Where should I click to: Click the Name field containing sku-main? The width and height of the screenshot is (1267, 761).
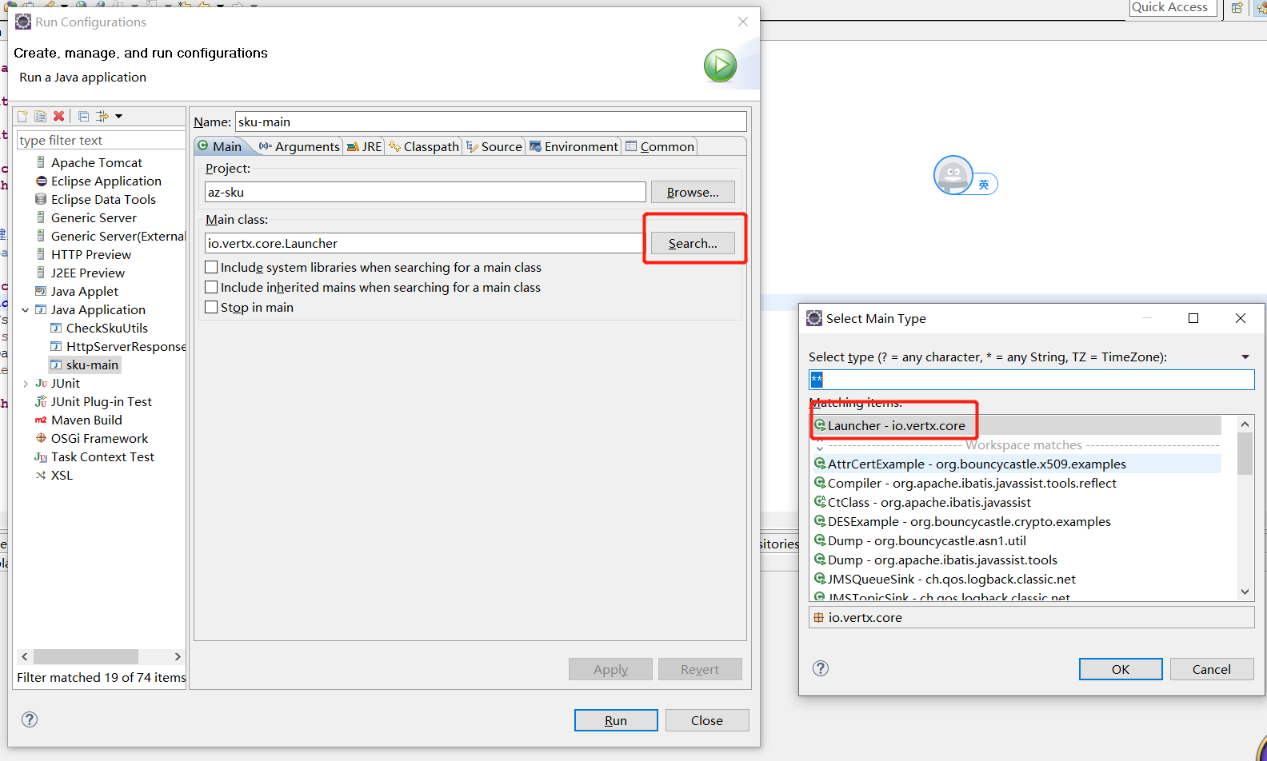[x=490, y=122]
